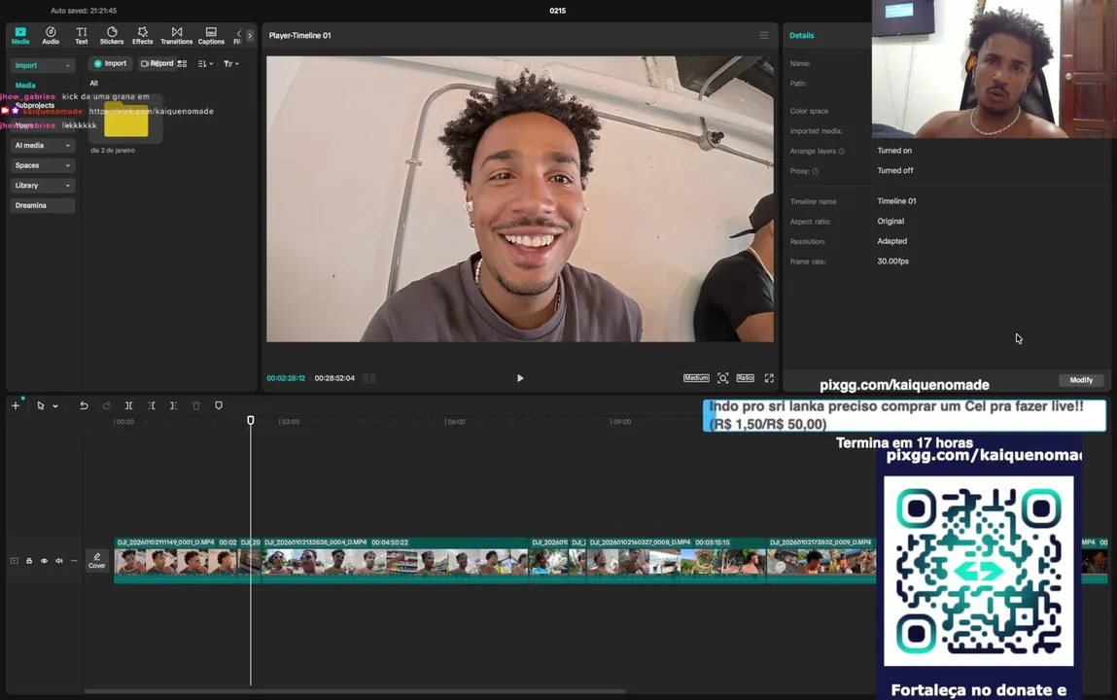
Task: Click the current timecode 00:02:28:12
Action: click(286, 378)
